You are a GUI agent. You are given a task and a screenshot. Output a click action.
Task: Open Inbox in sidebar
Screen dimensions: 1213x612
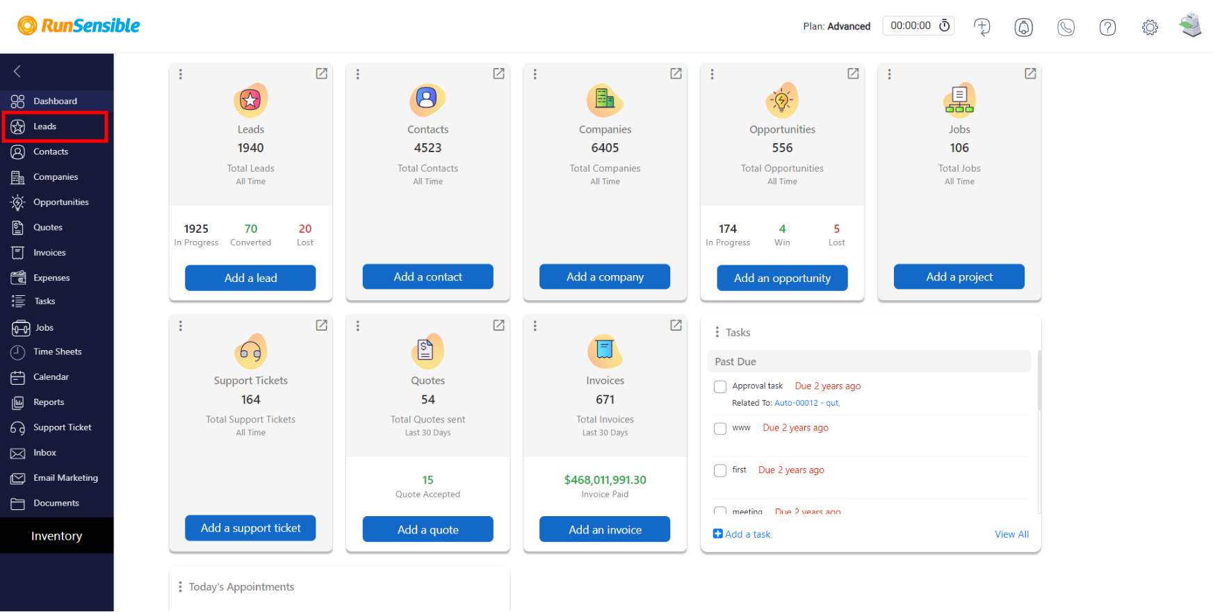click(56, 453)
